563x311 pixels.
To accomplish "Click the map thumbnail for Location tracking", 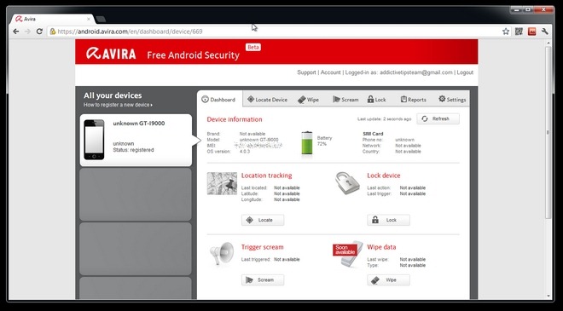I will point(222,183).
